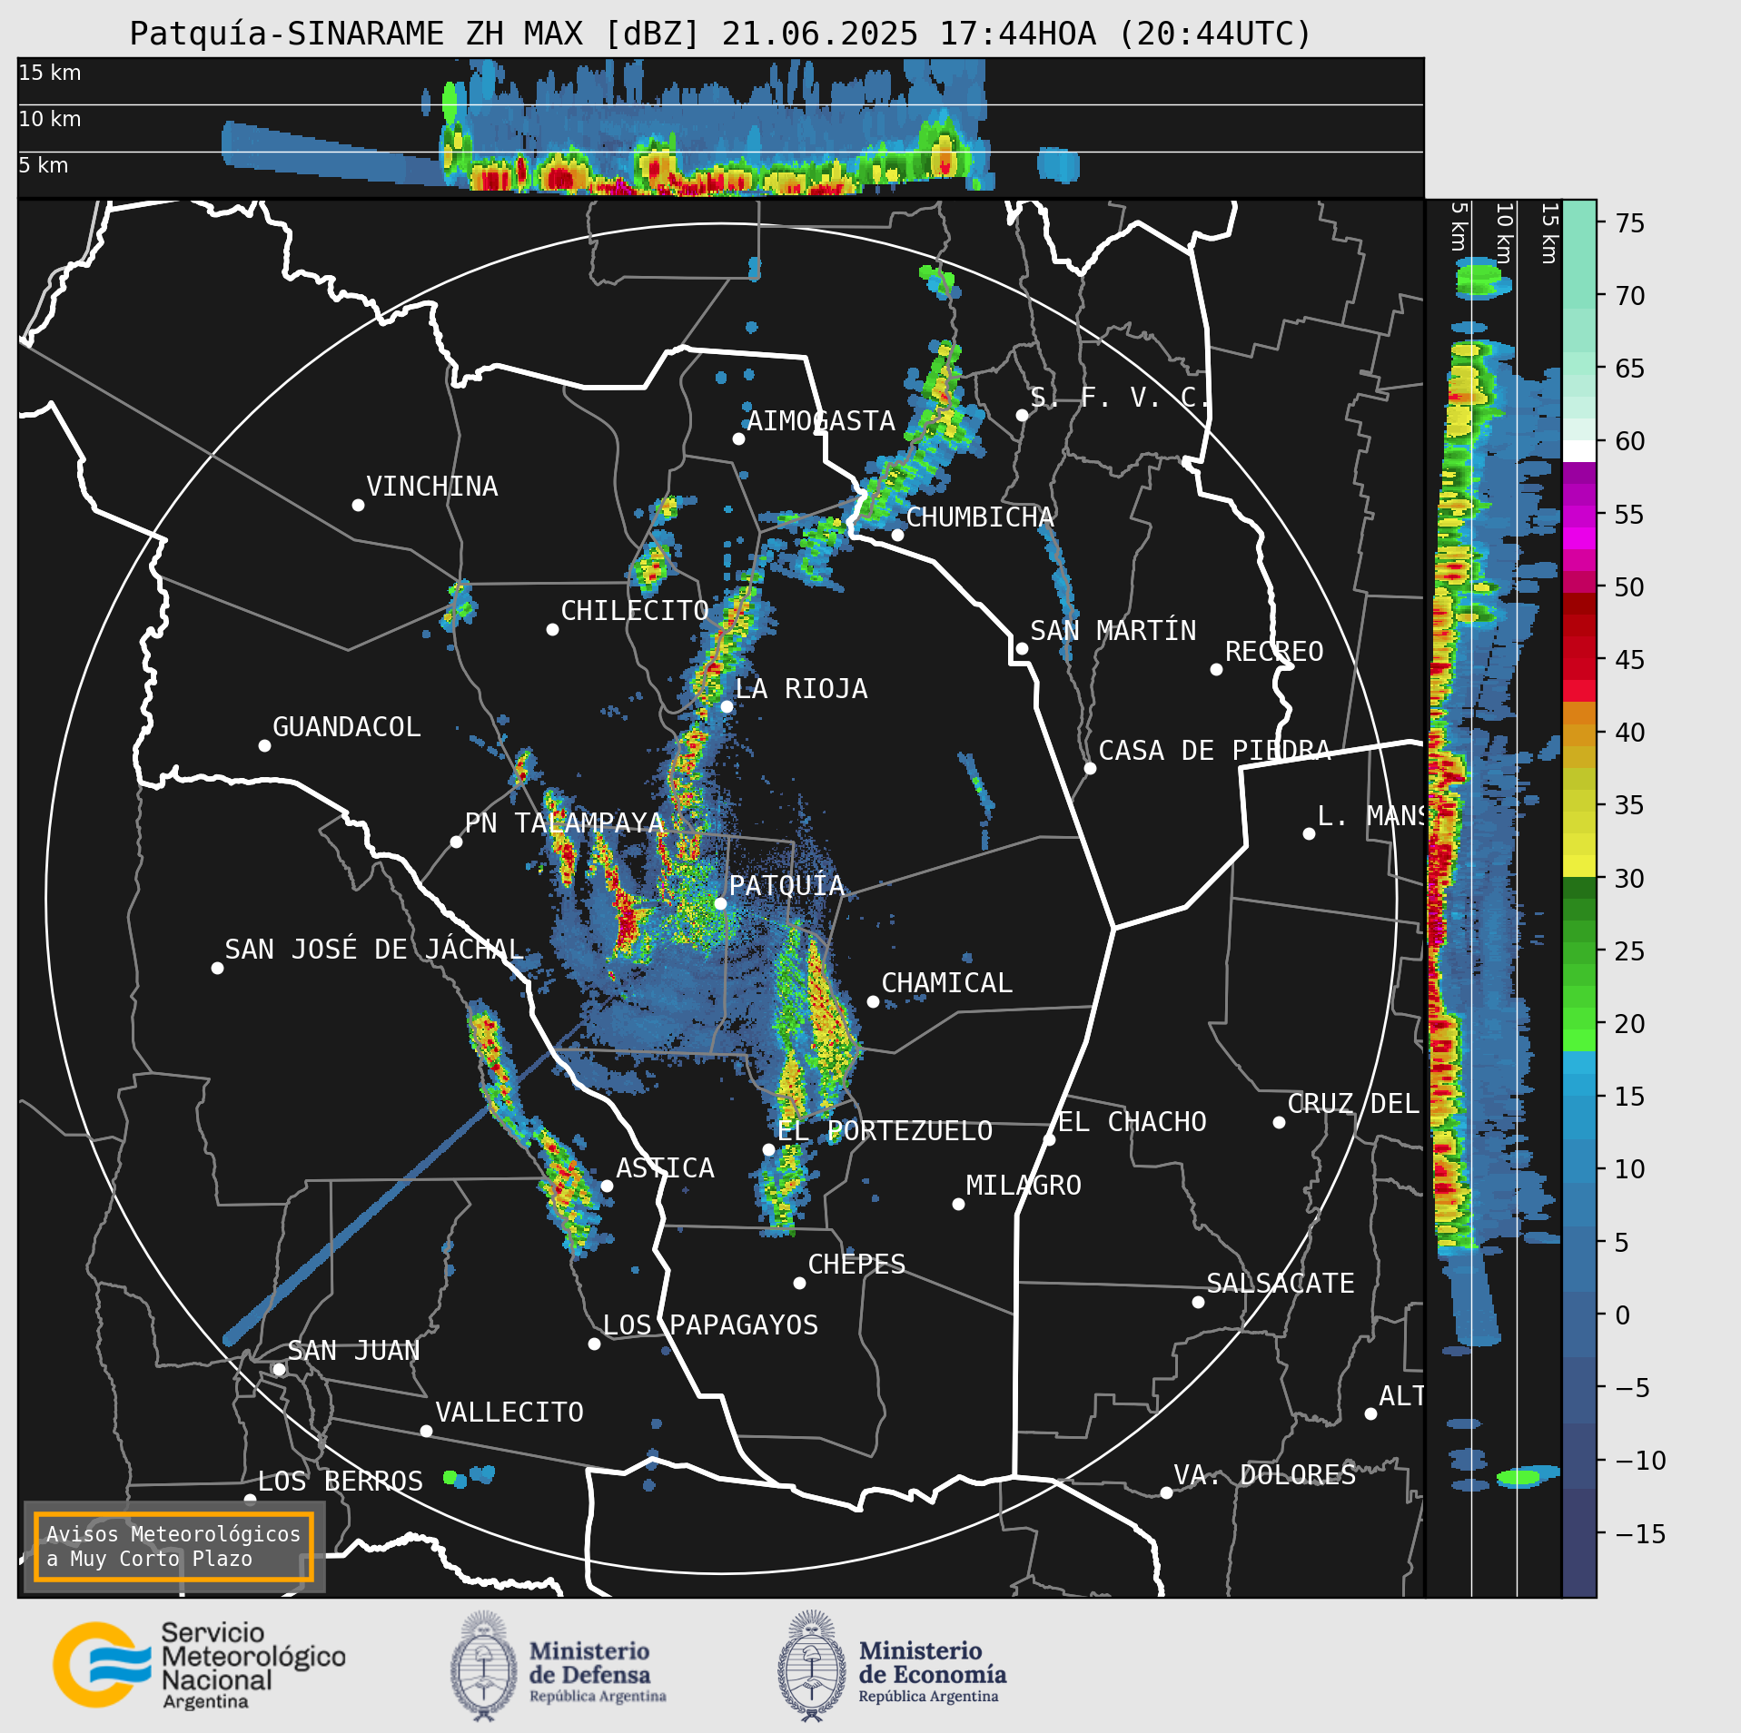Click the Chilecito city marker dot

(552, 629)
